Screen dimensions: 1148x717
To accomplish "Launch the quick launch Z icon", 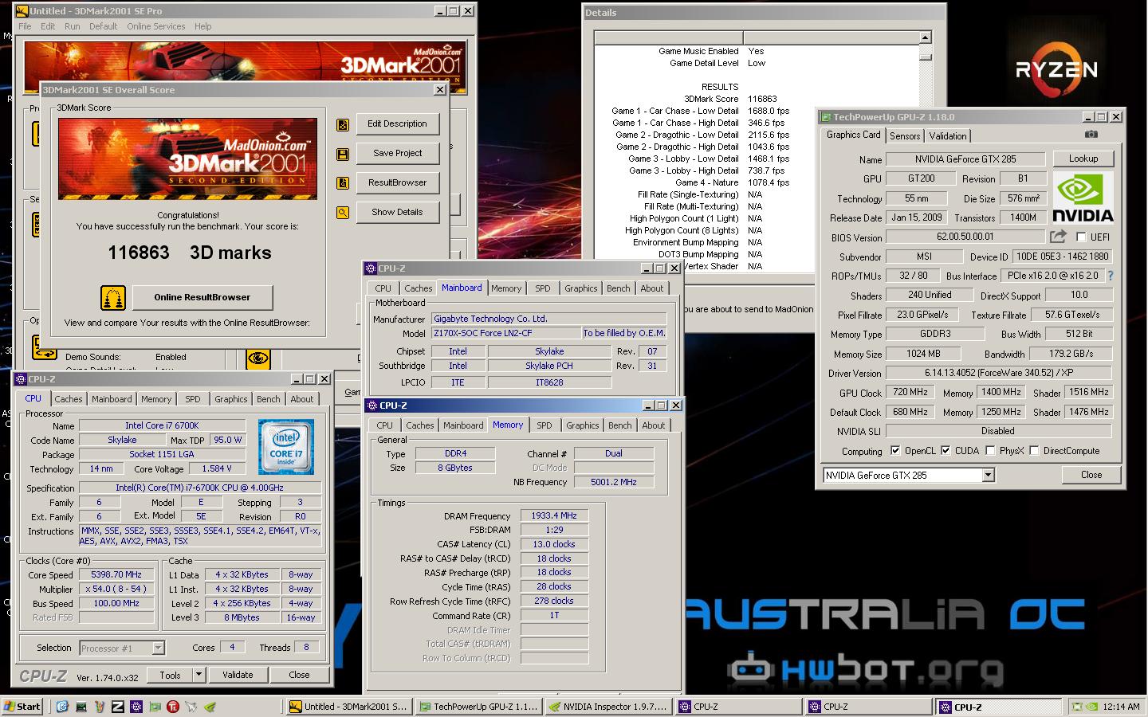I will pos(117,706).
